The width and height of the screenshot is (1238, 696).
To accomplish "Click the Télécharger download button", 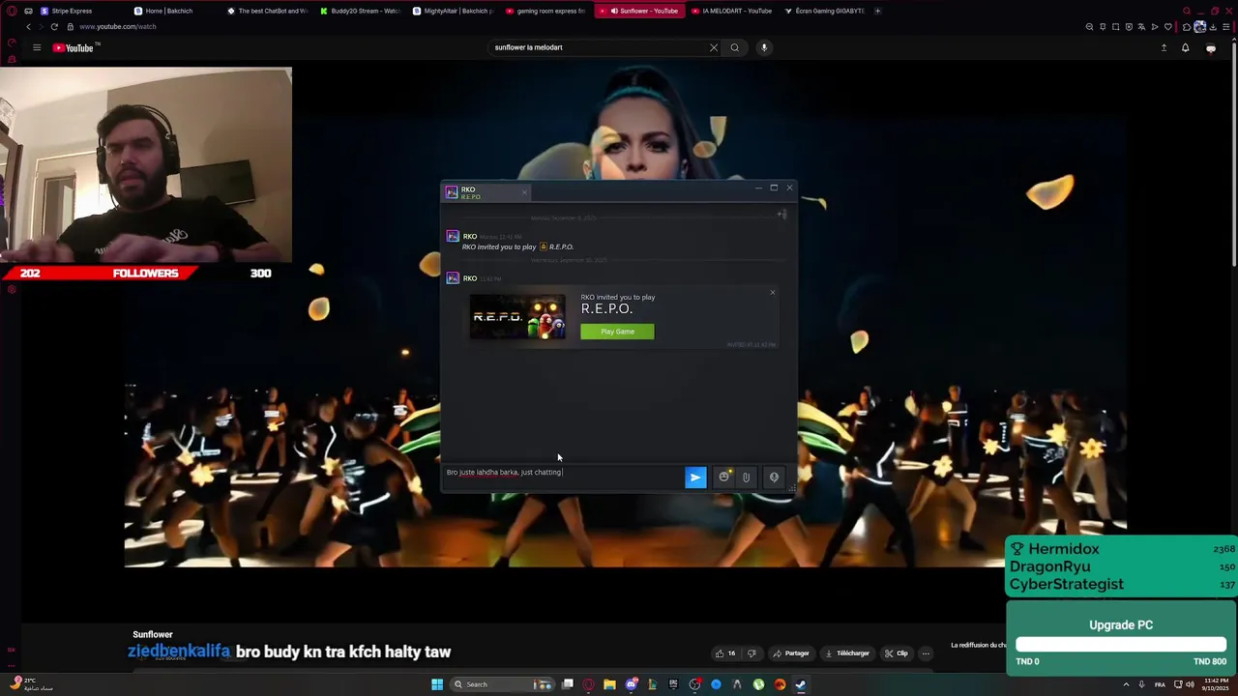I will (x=846, y=653).
